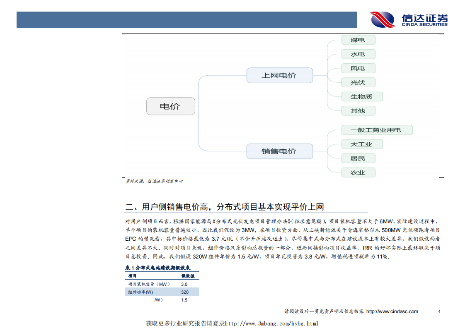
Task: Open the link http://www.cindasc.com
Action: (x=392, y=311)
